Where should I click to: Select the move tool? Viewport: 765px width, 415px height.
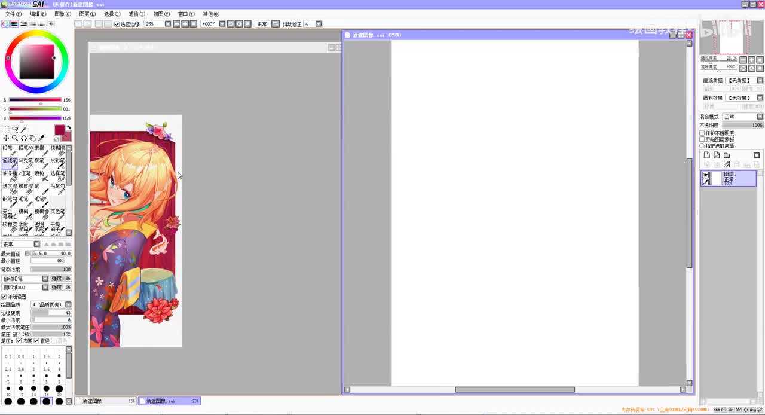tap(6, 138)
